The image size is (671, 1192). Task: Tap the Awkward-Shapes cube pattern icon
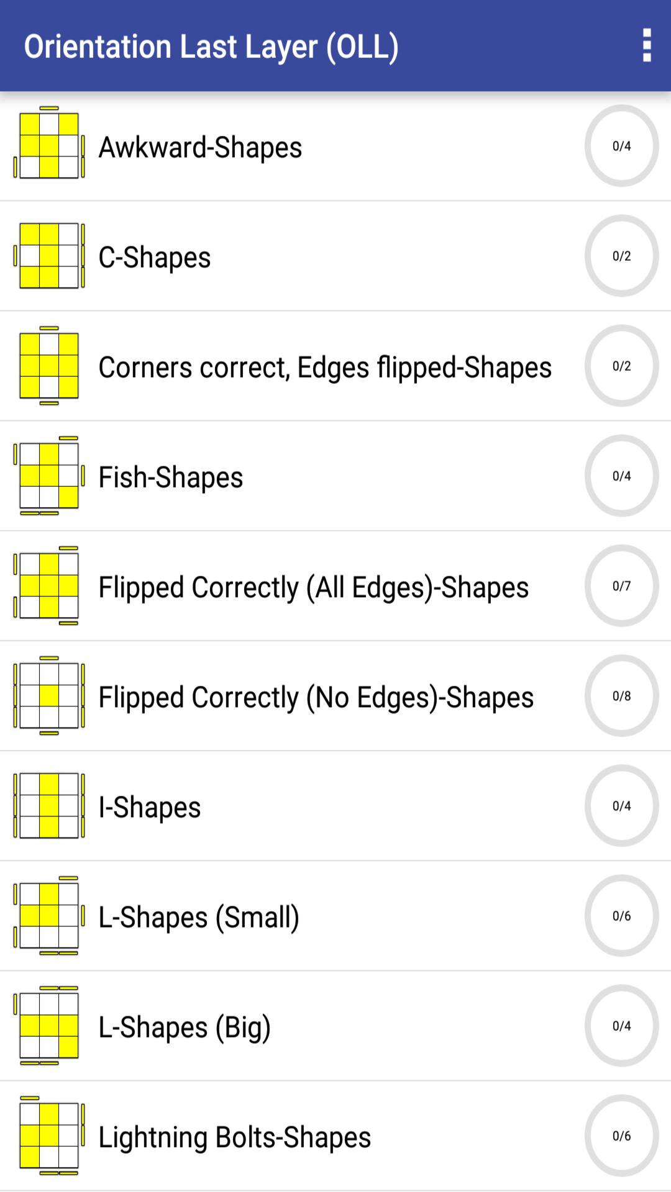click(x=49, y=145)
